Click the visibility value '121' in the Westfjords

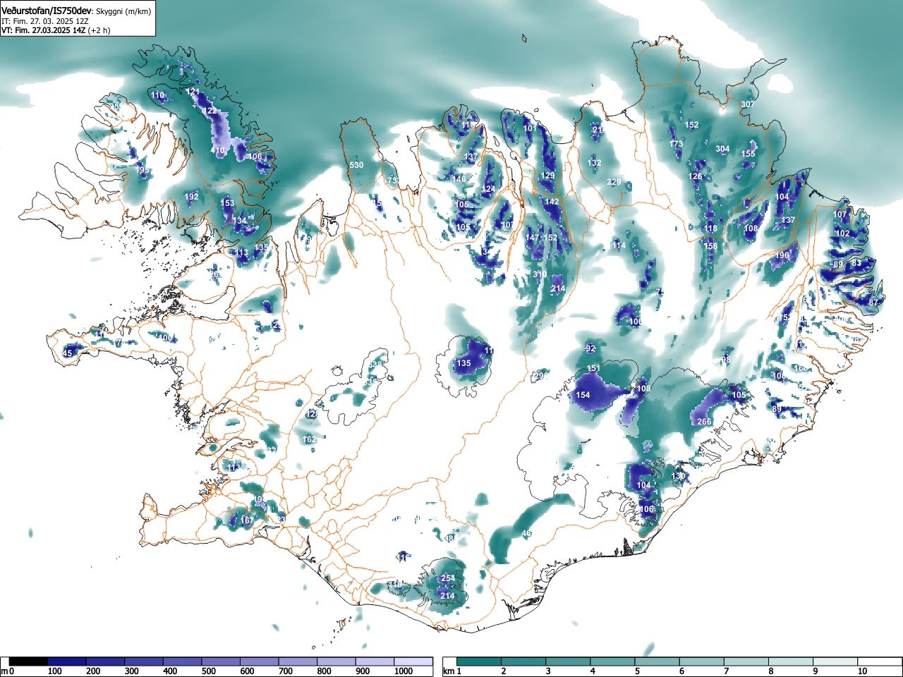click(x=193, y=92)
